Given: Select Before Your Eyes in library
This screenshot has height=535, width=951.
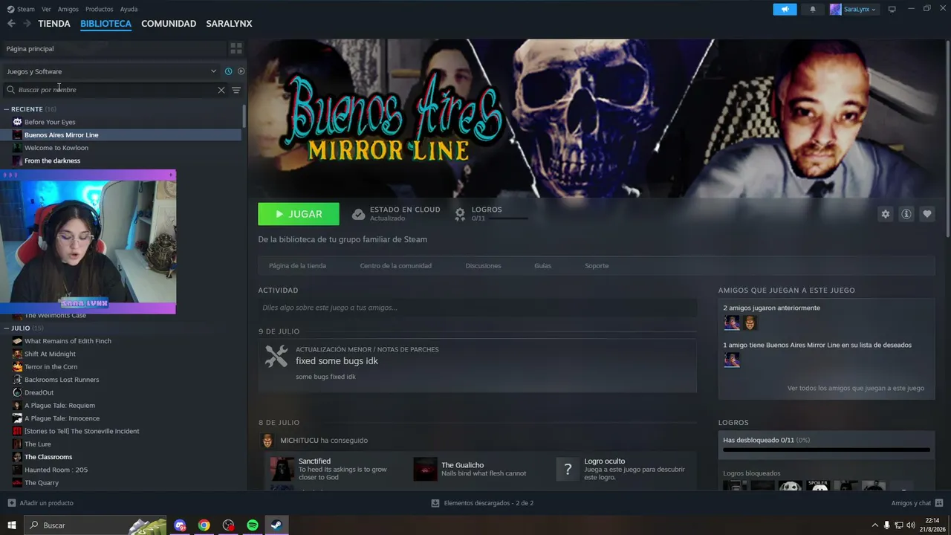Looking at the screenshot, I should tap(50, 122).
